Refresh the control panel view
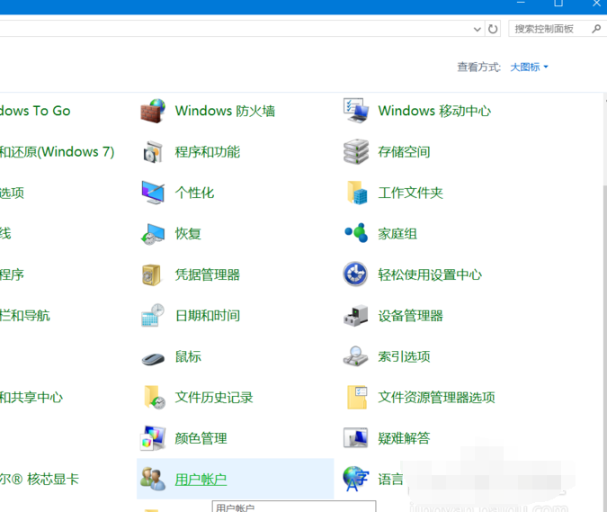Image resolution: width=607 pixels, height=512 pixels. coord(493,29)
